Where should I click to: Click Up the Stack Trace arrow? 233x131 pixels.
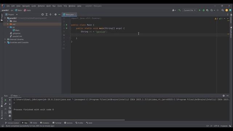10,100
